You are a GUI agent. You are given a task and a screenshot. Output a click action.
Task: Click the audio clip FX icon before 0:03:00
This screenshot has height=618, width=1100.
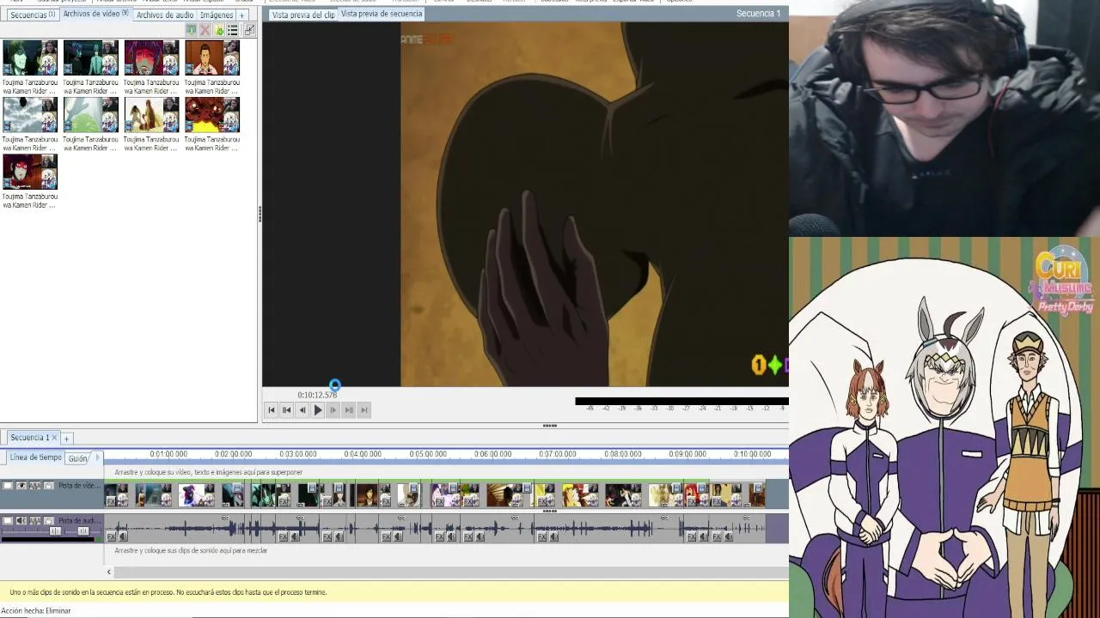283,536
